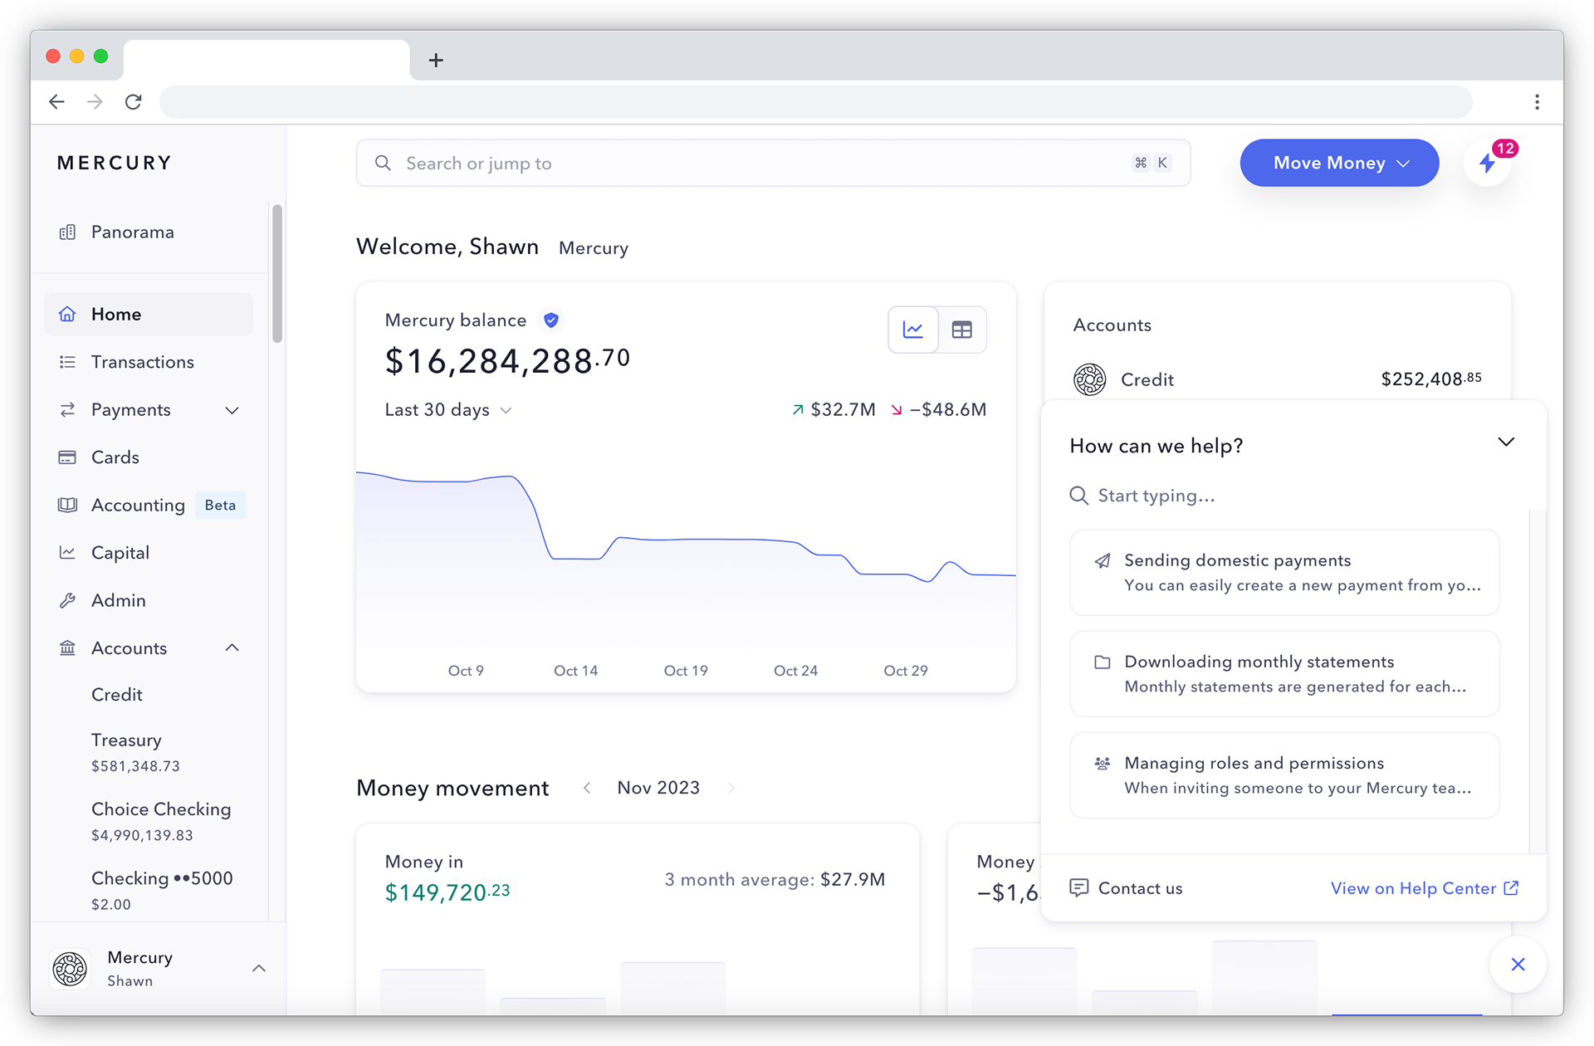Change the Last 30 days range
This screenshot has width=1594, height=1046.
click(447, 410)
